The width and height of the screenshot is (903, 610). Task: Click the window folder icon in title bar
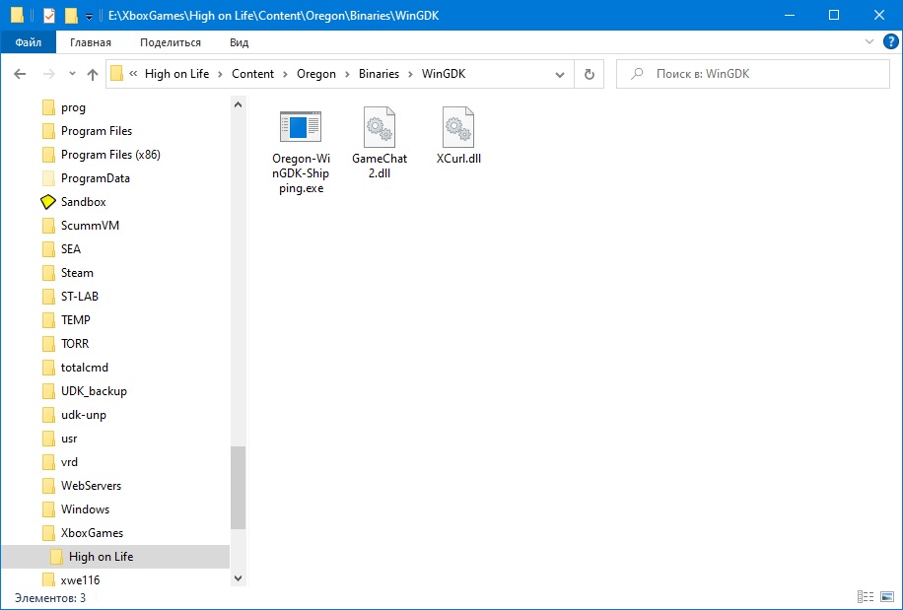(x=17, y=16)
